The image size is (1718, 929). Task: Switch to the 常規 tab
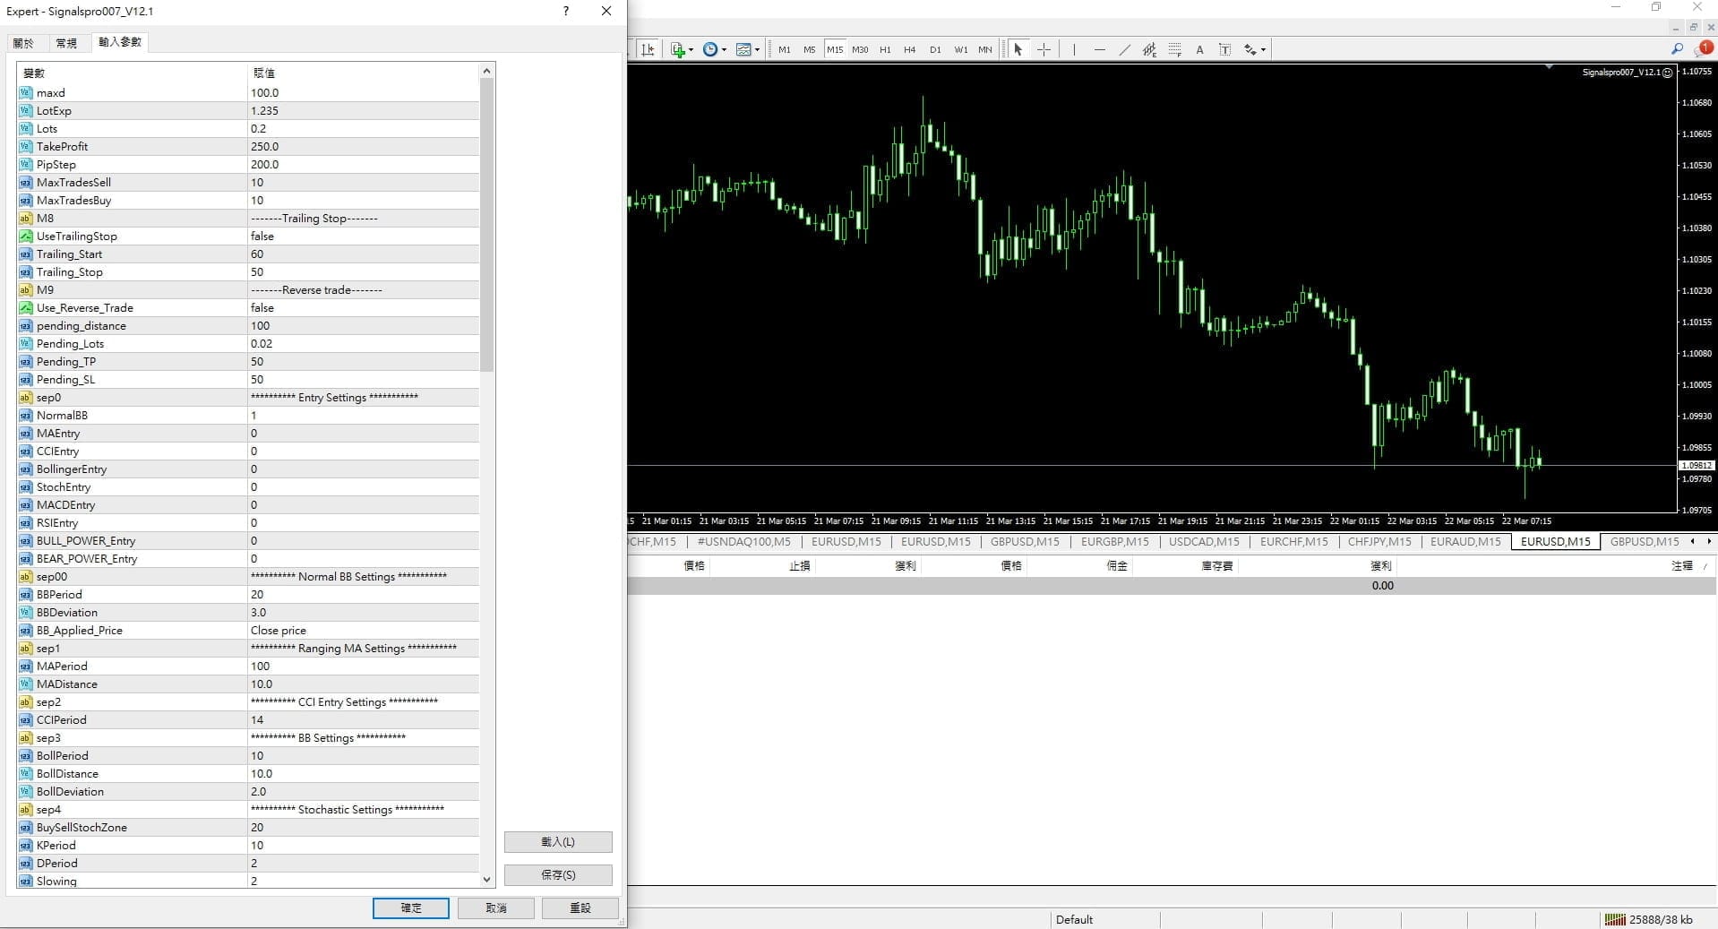point(66,42)
